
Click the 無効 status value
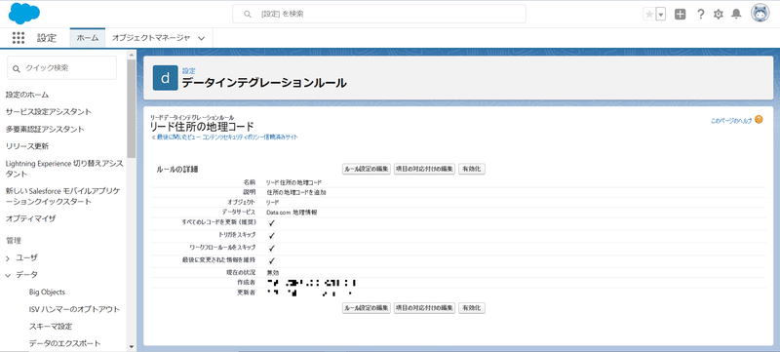[x=273, y=273]
